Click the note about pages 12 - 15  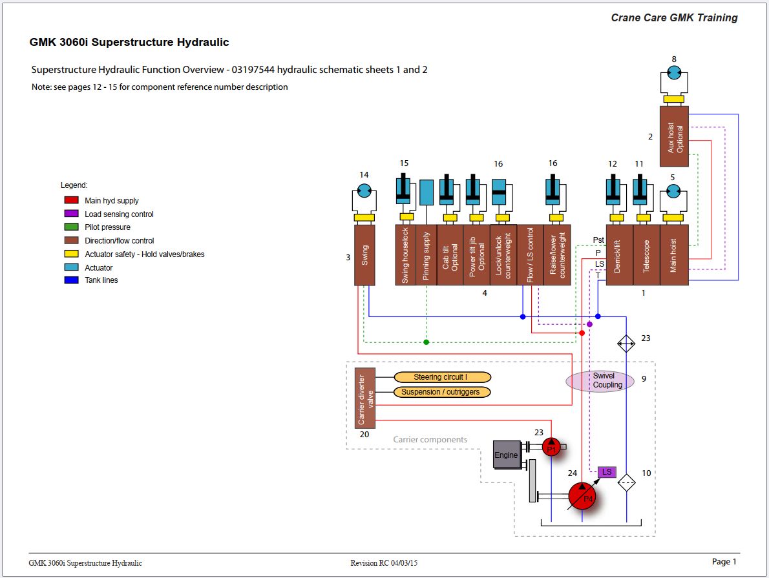tap(160, 87)
